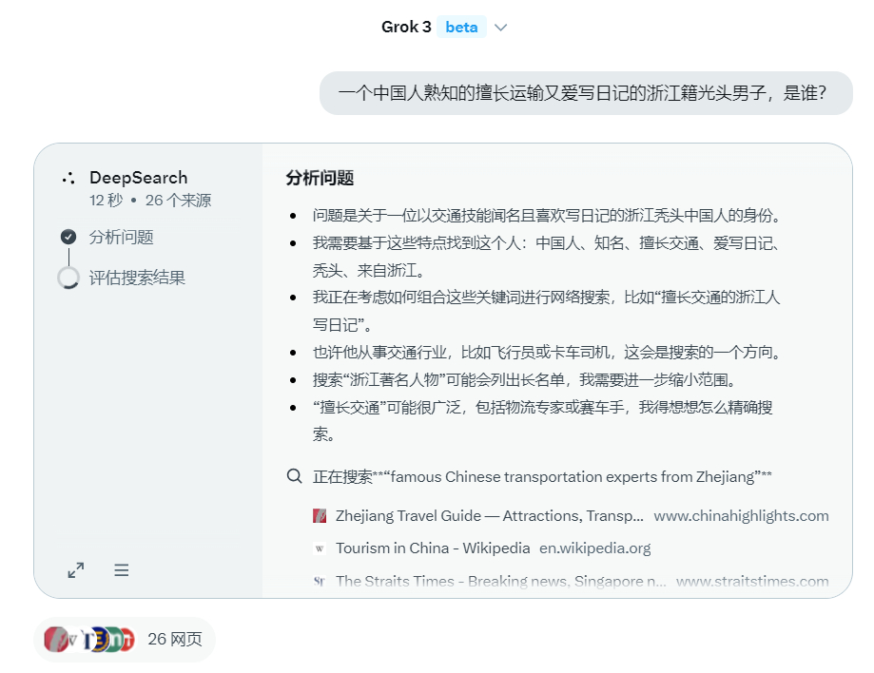Click the bullet starting 我正在考虑如何组合
Viewport: 874px width, 673px height.
pos(546,311)
